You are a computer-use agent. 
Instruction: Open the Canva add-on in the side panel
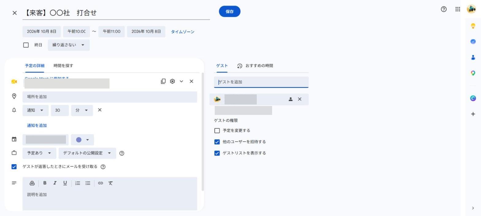(x=473, y=98)
